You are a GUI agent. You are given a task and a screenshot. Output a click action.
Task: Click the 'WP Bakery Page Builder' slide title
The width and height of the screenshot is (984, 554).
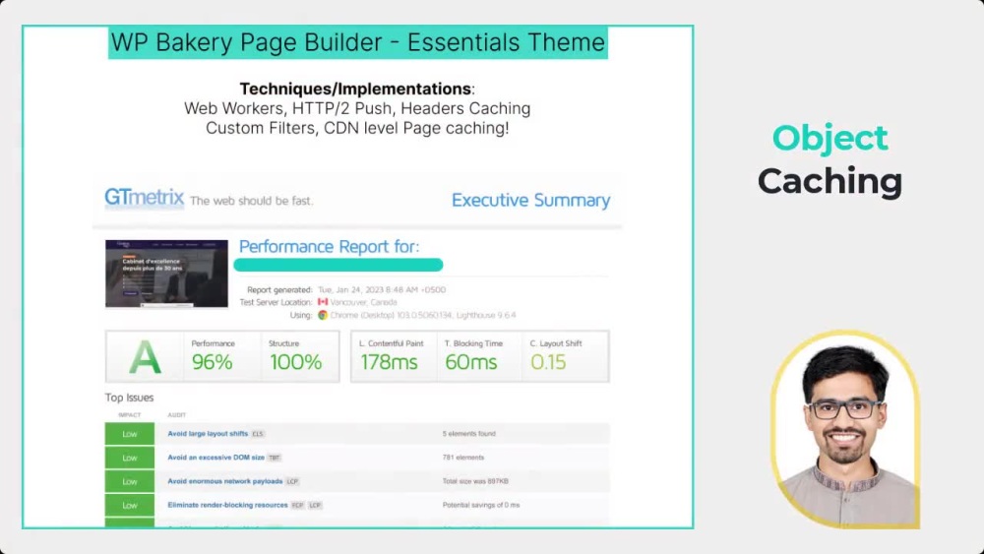click(x=358, y=42)
